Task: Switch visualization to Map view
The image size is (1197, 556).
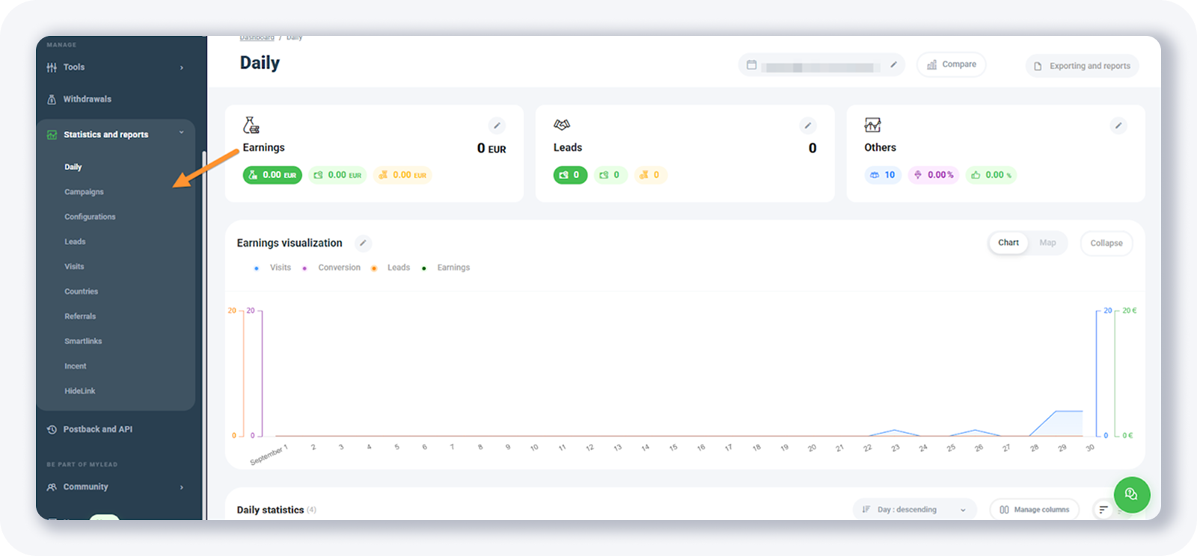Action: point(1047,243)
